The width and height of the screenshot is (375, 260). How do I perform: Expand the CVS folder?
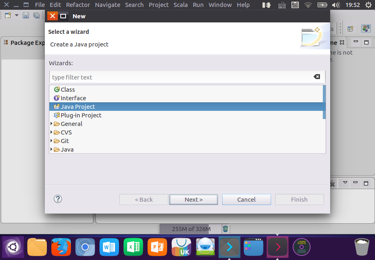51,132
